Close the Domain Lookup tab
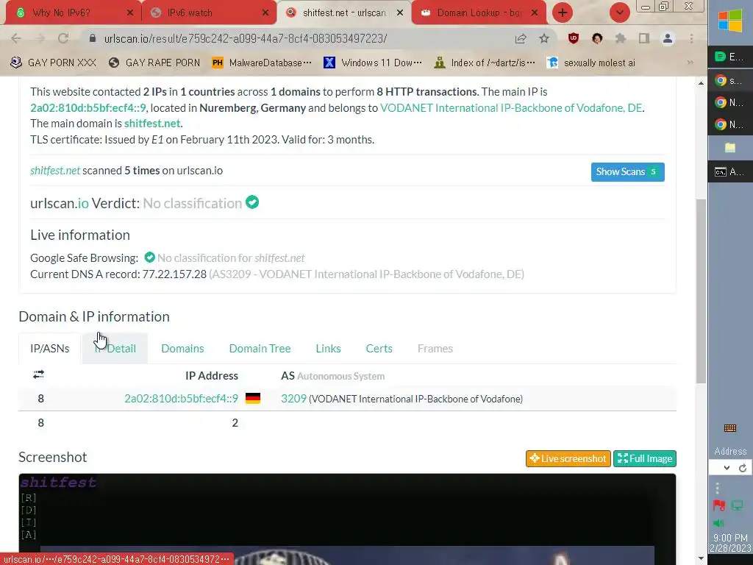The height and width of the screenshot is (565, 753). (x=535, y=13)
